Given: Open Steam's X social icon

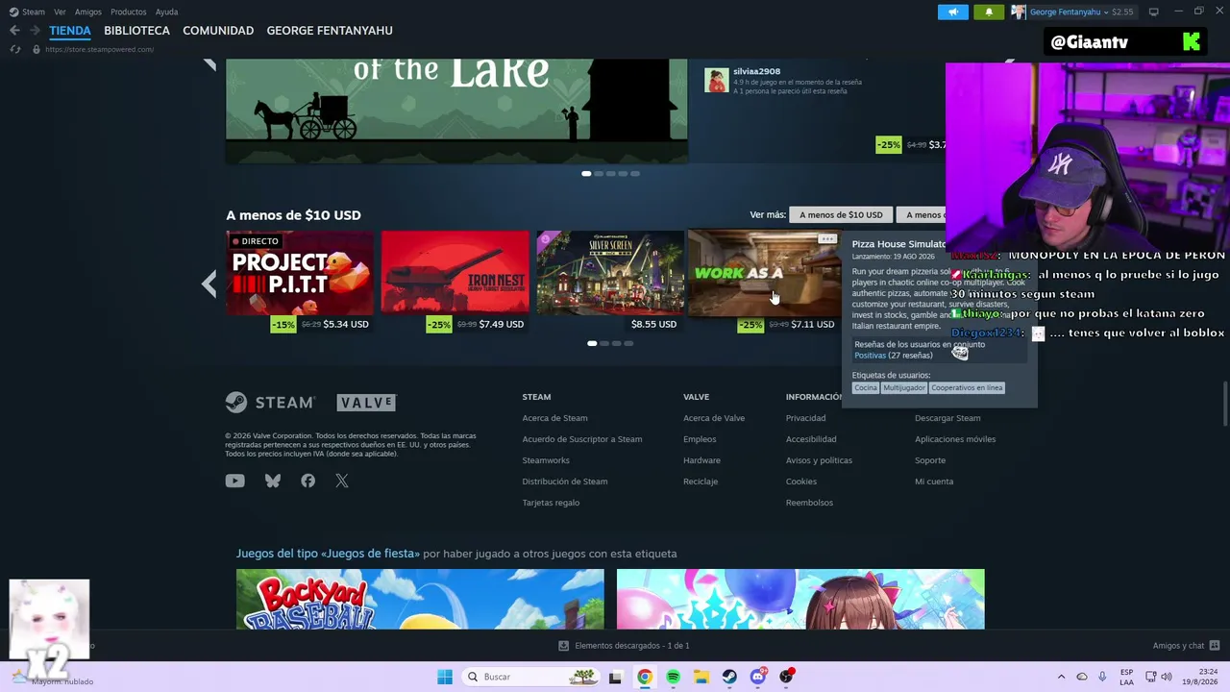Looking at the screenshot, I should tap(342, 481).
